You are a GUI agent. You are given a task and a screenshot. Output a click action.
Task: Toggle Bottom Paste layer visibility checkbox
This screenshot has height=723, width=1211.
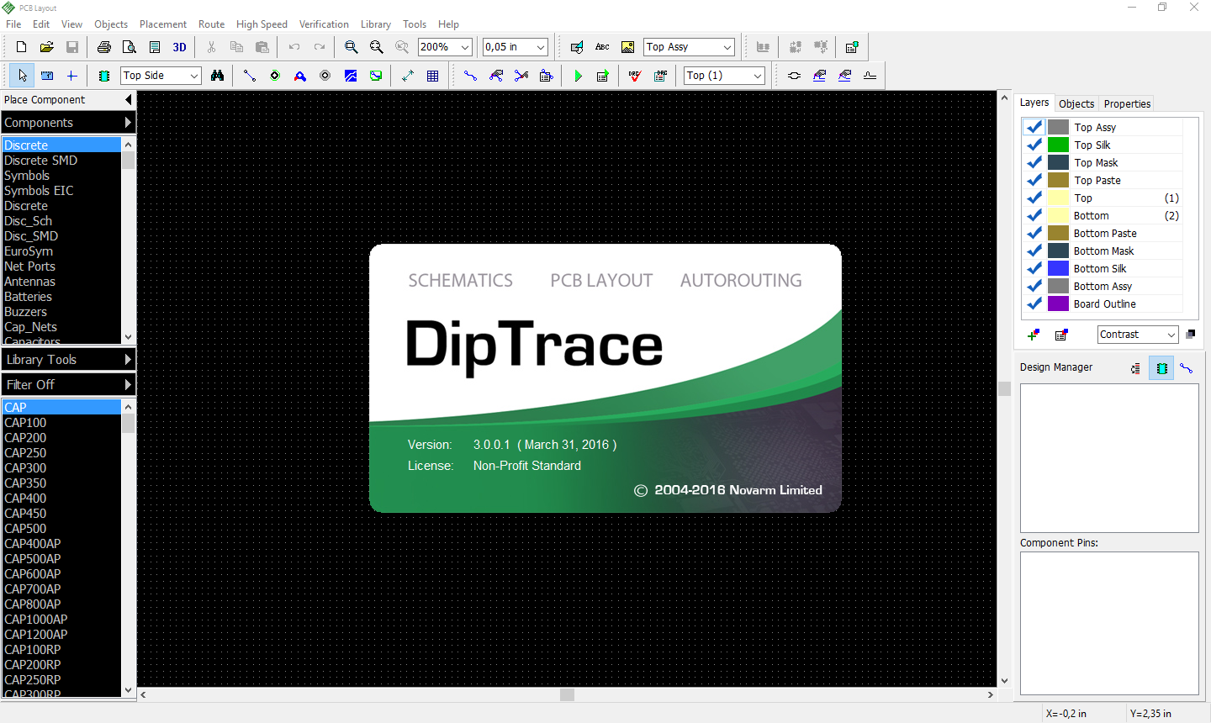pos(1034,233)
